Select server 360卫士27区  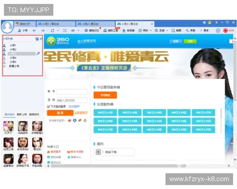click(x=203, y=130)
